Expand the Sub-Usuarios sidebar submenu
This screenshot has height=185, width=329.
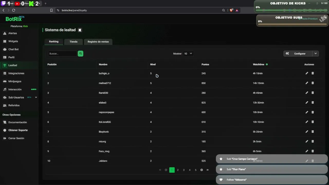(36, 97)
